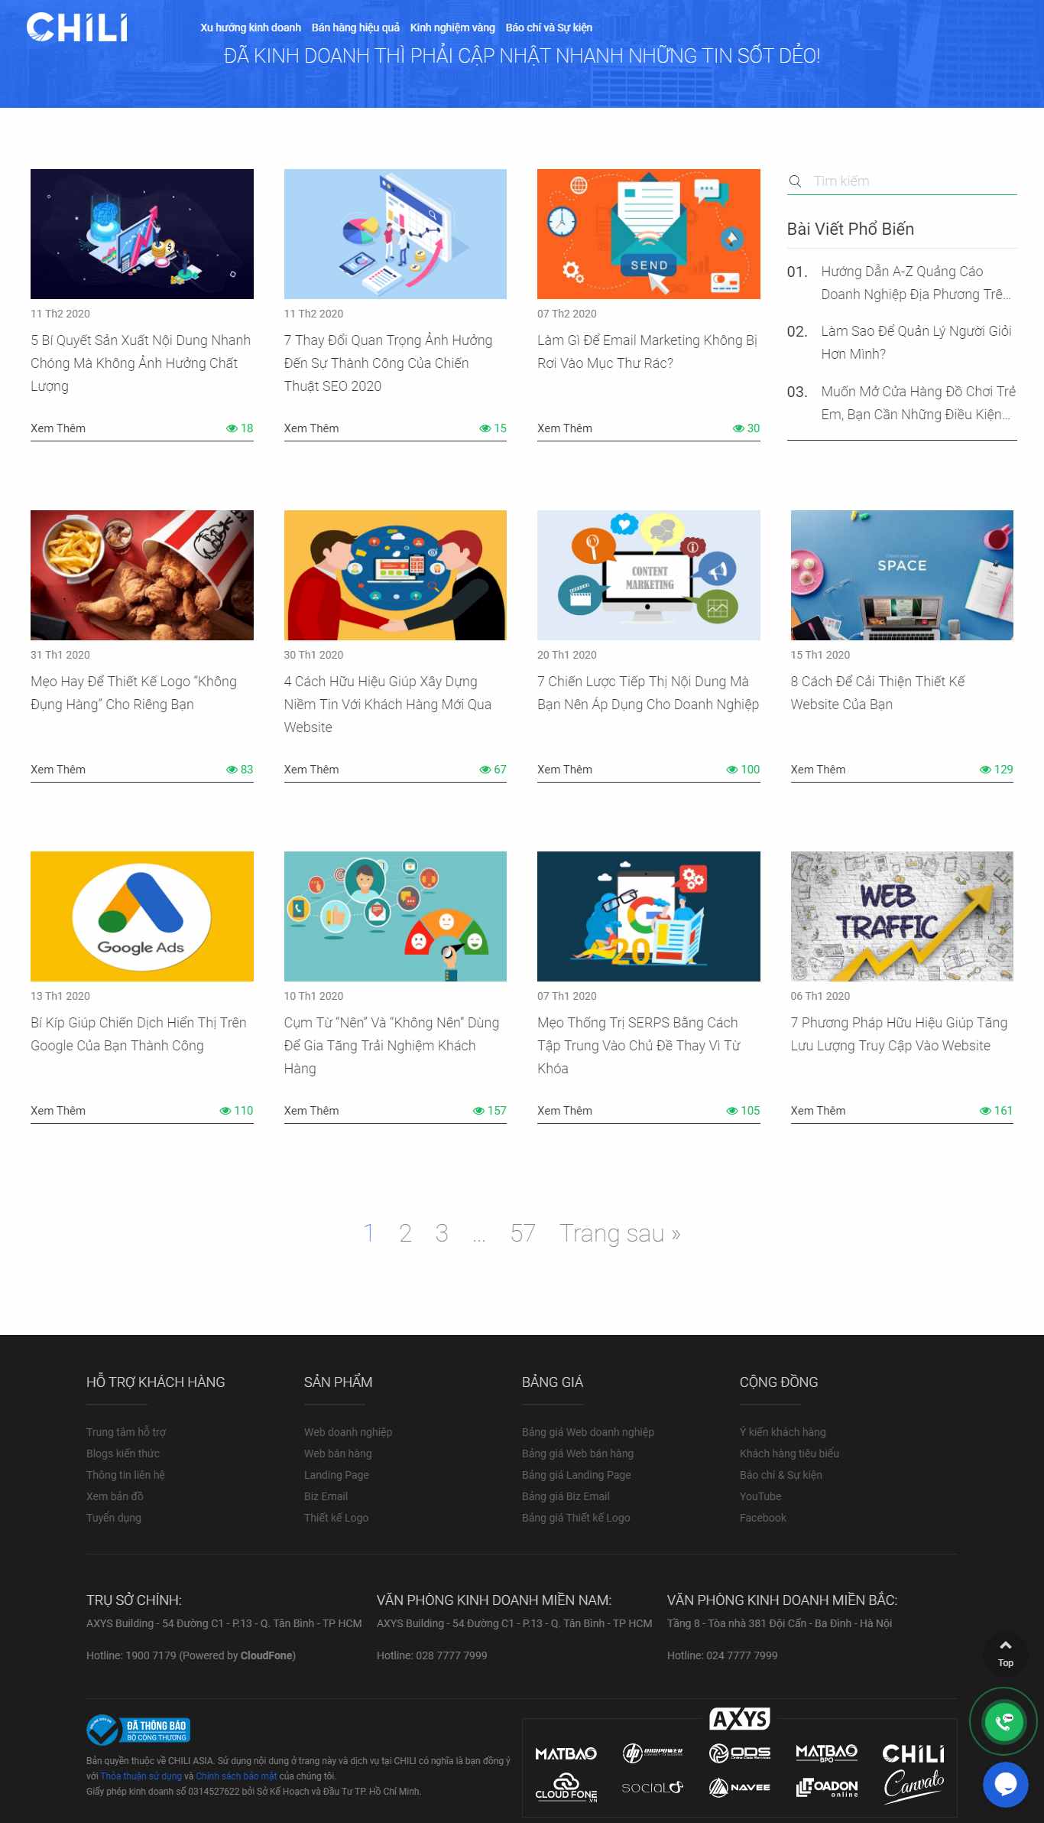Open footer link Tuyển dụng

(x=114, y=1518)
